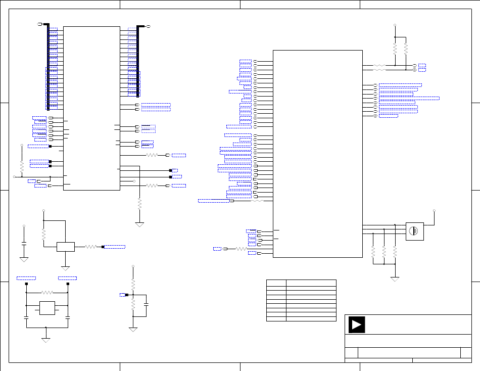Click the thick bus line on the left IC's right side
This screenshot has height=371, width=480.
138,61
